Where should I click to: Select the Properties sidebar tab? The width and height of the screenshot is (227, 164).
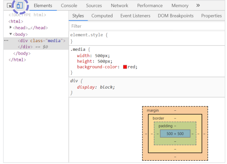click(x=211, y=16)
